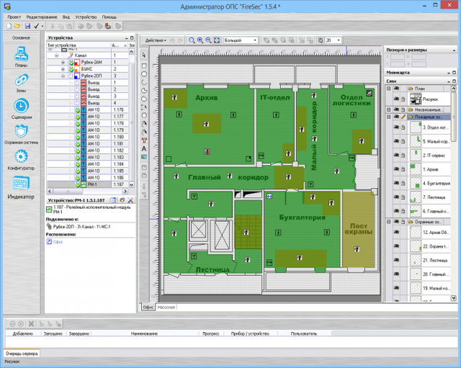This screenshot has width=461, height=368.
Task: Click the properties icon next to PM-1 header
Action: coord(113,200)
